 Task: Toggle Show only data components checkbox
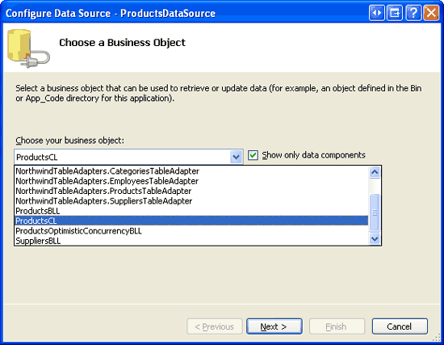(253, 155)
